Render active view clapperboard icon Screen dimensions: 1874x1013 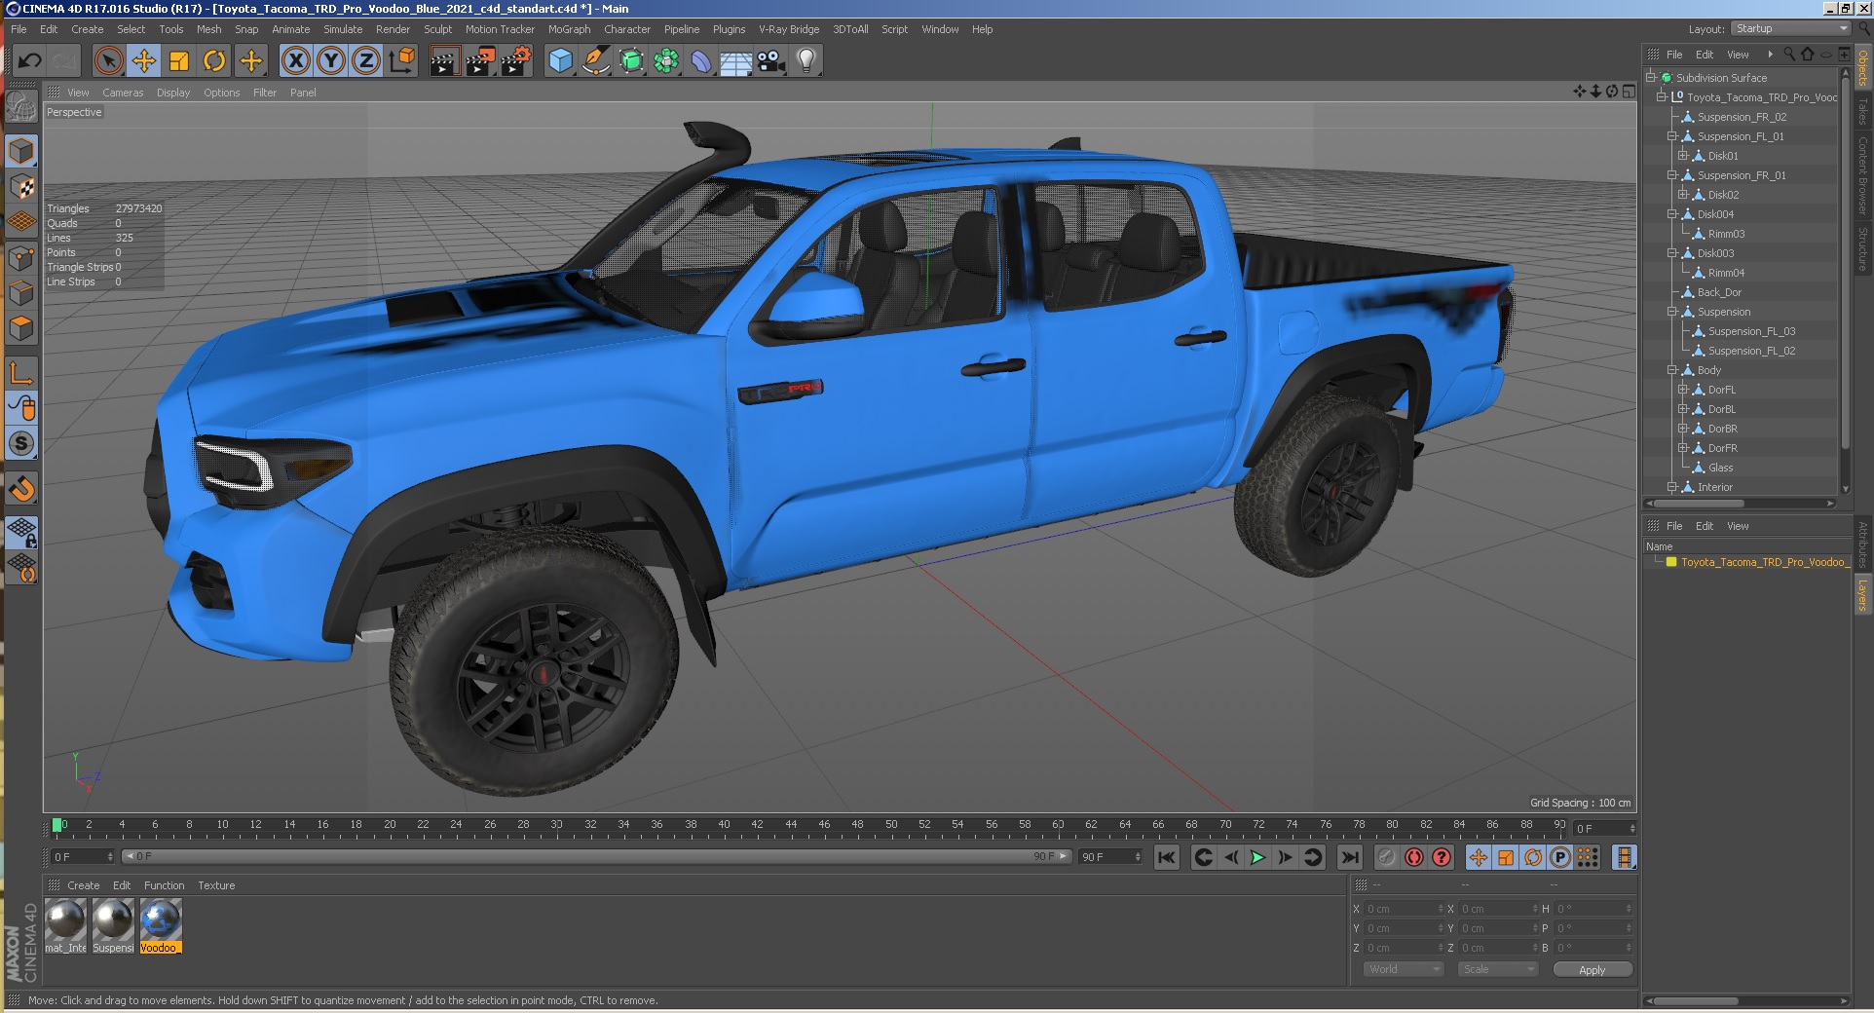click(x=443, y=61)
